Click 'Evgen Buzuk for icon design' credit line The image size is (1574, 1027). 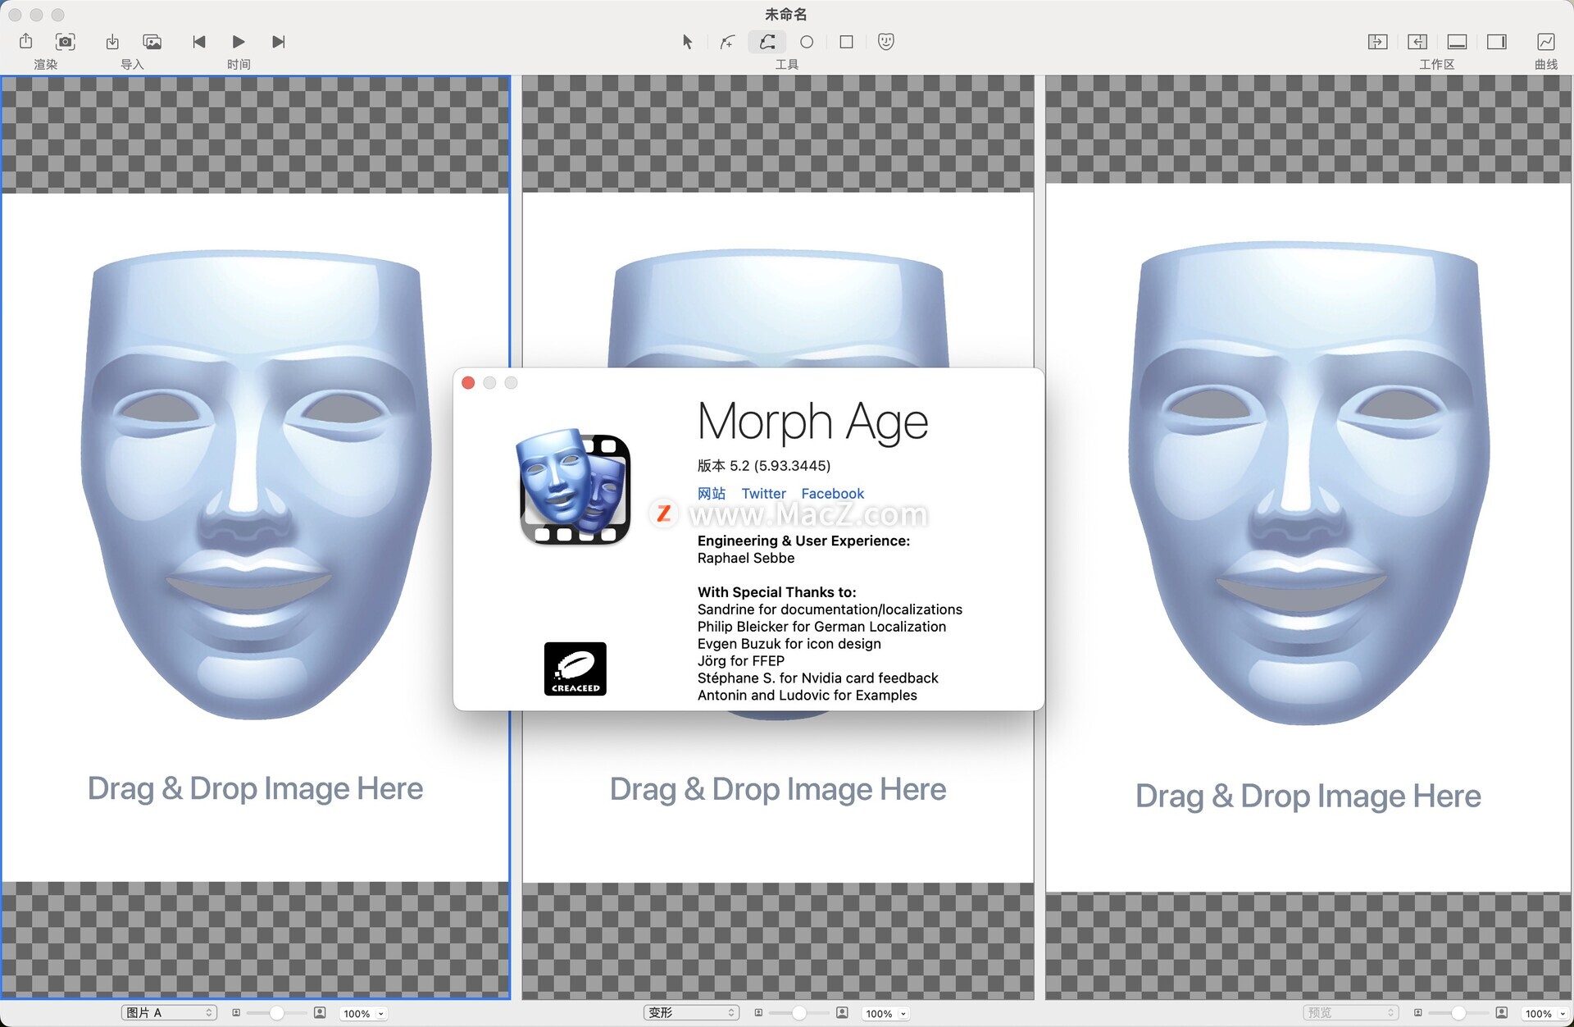(x=789, y=644)
